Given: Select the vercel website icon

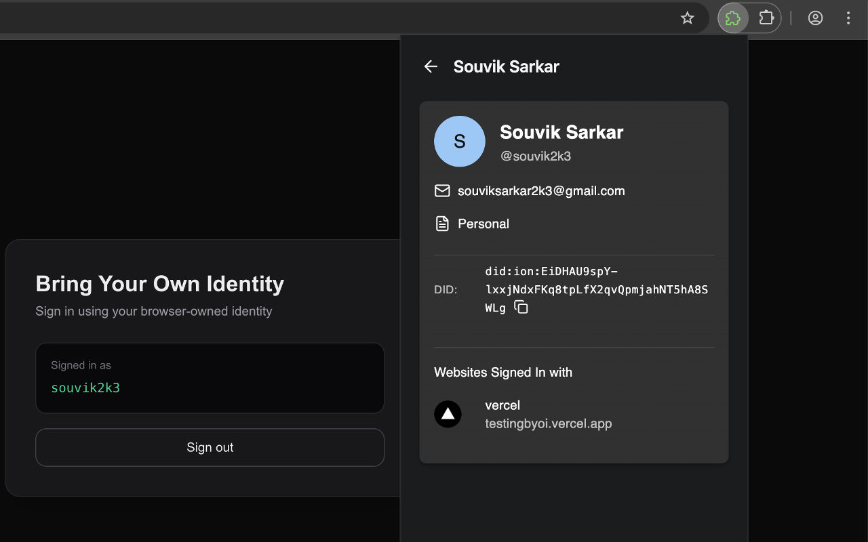Looking at the screenshot, I should pyautogui.click(x=448, y=414).
